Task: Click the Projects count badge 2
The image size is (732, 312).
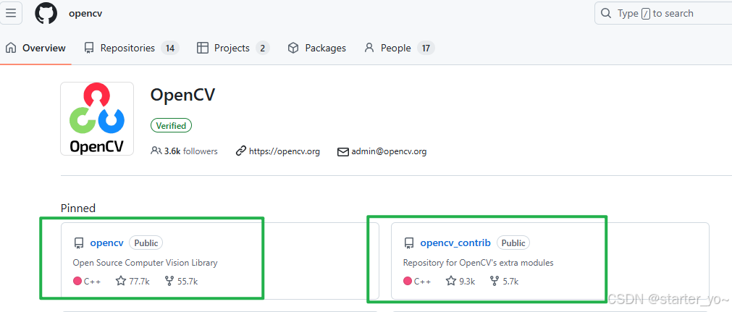Action: point(262,48)
